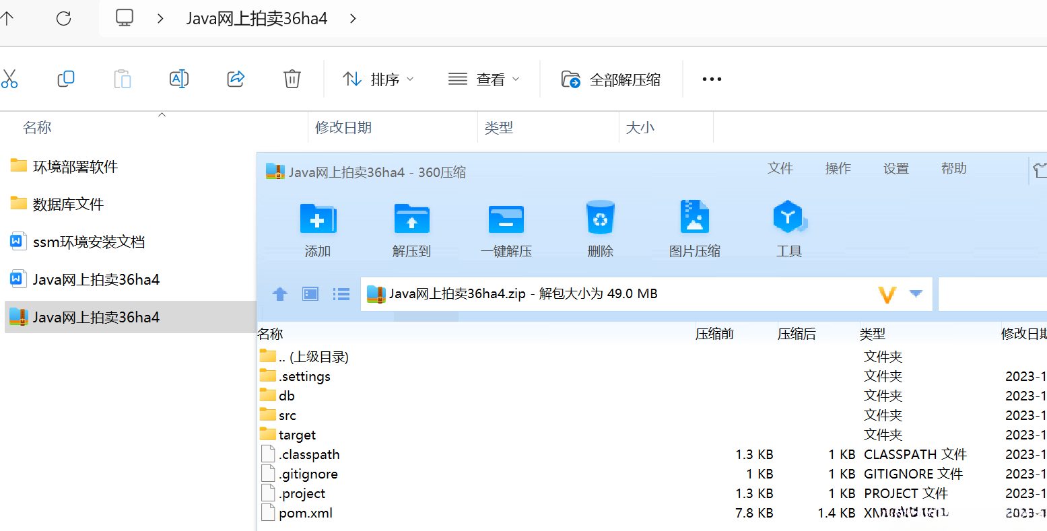Open the path bar dropdown arrow in 360压缩

(916, 293)
